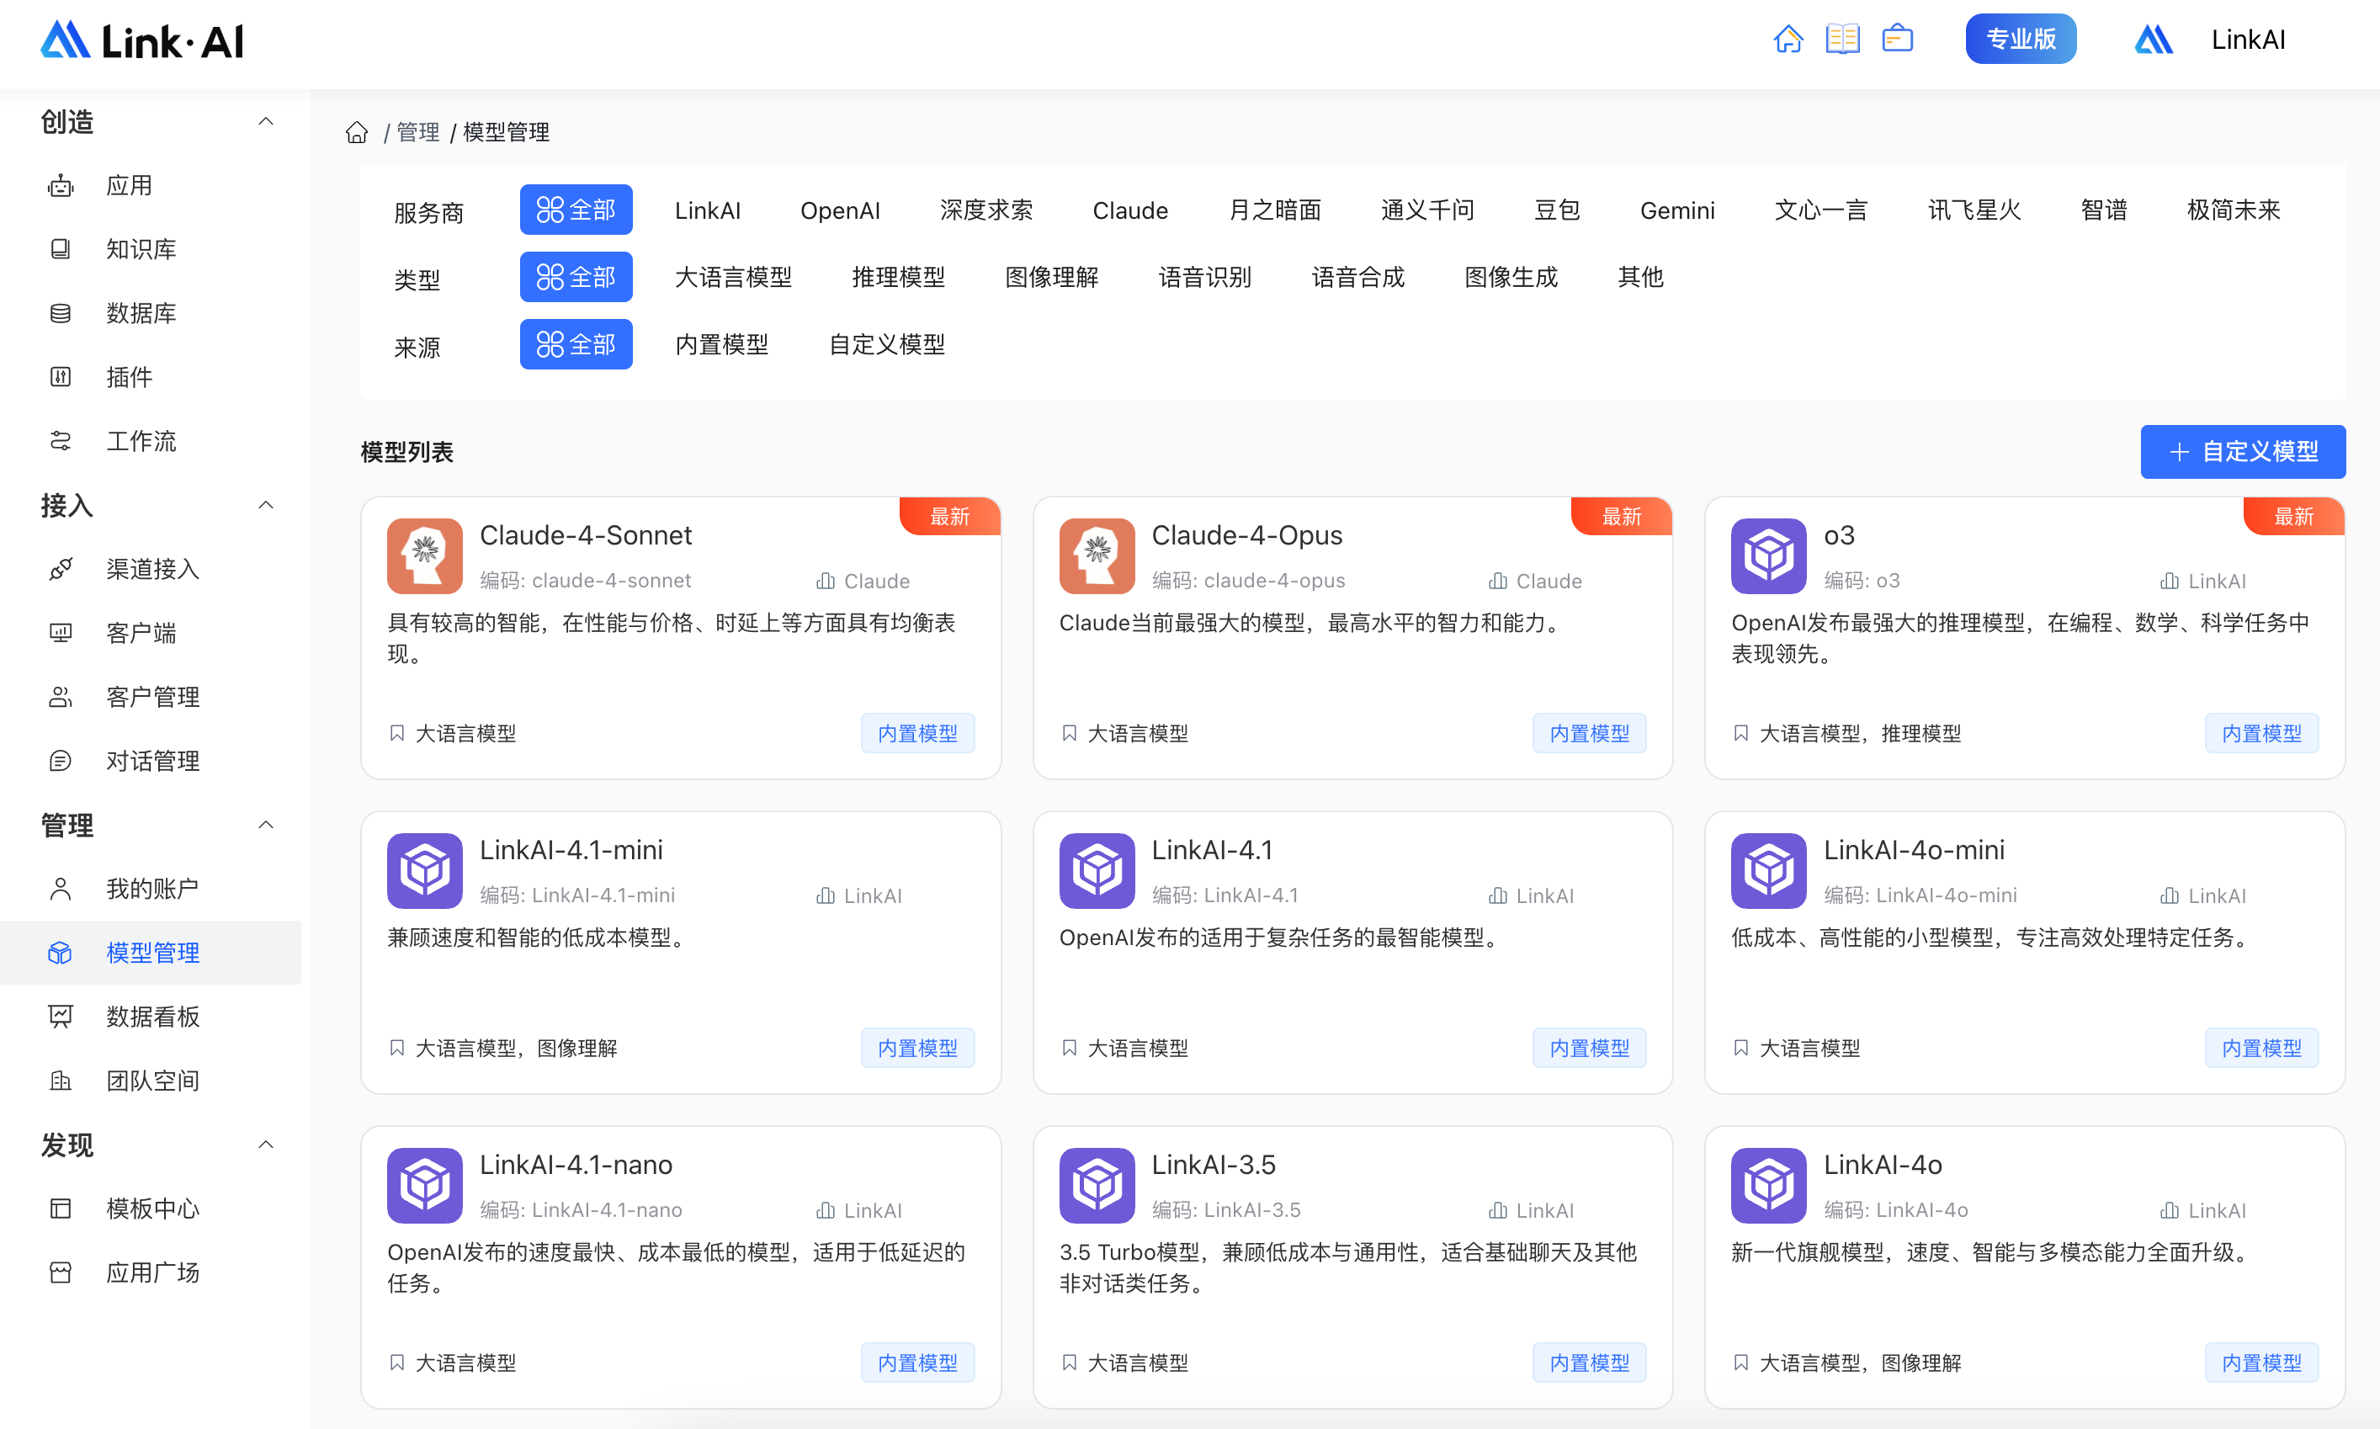The width and height of the screenshot is (2380, 1429).
Task: Click 内置模型 tag on LinkAI-4o card
Action: point(2261,1363)
